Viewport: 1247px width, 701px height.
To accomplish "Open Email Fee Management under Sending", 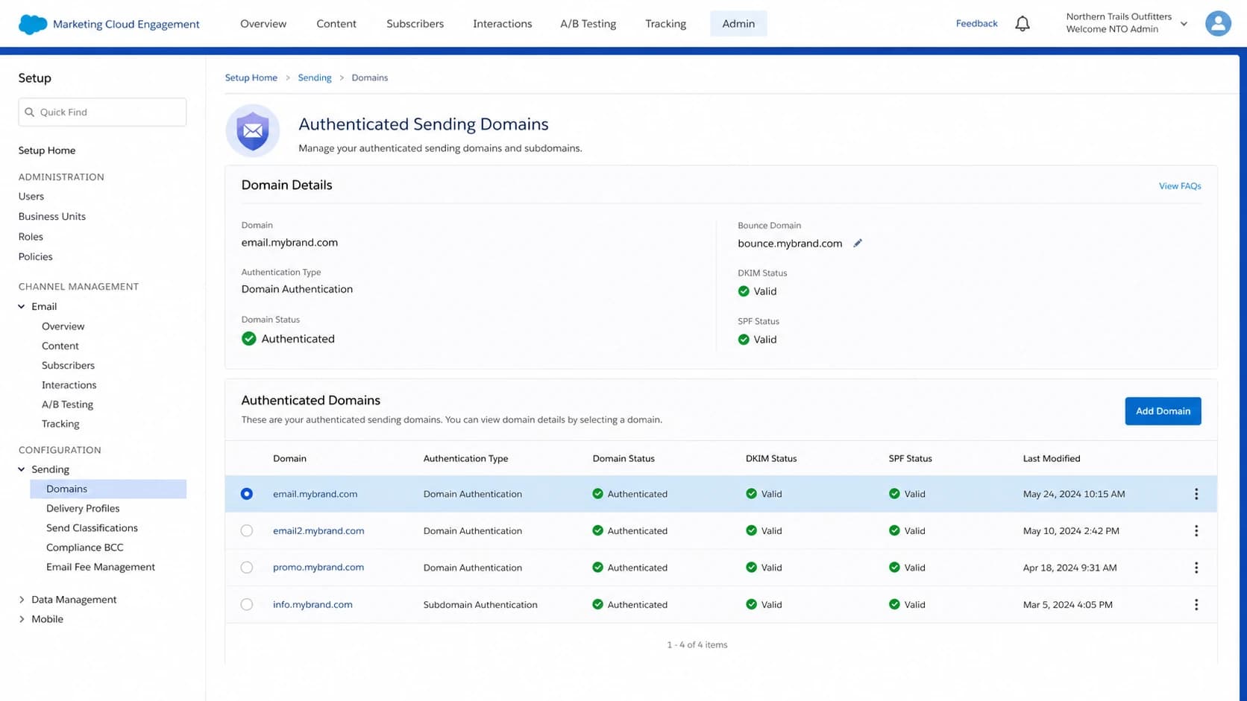I will click(101, 567).
